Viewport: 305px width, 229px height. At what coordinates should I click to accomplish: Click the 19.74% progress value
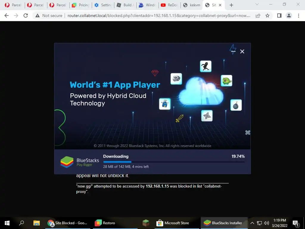point(238,156)
